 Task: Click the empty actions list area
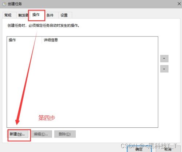click(x=82, y=85)
